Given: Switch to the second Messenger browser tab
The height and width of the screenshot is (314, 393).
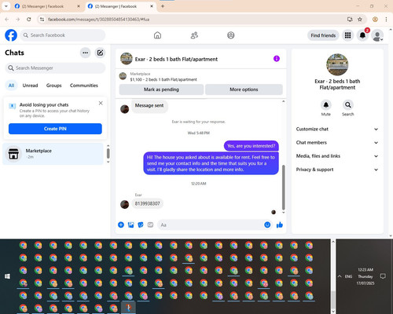Looking at the screenshot, I should pyautogui.click(x=120, y=6).
